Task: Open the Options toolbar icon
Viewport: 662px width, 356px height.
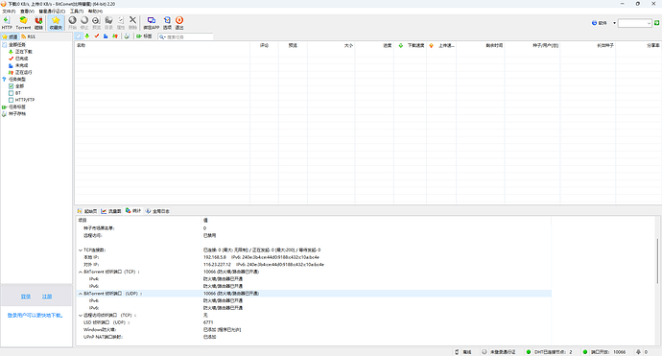Action: tap(167, 22)
